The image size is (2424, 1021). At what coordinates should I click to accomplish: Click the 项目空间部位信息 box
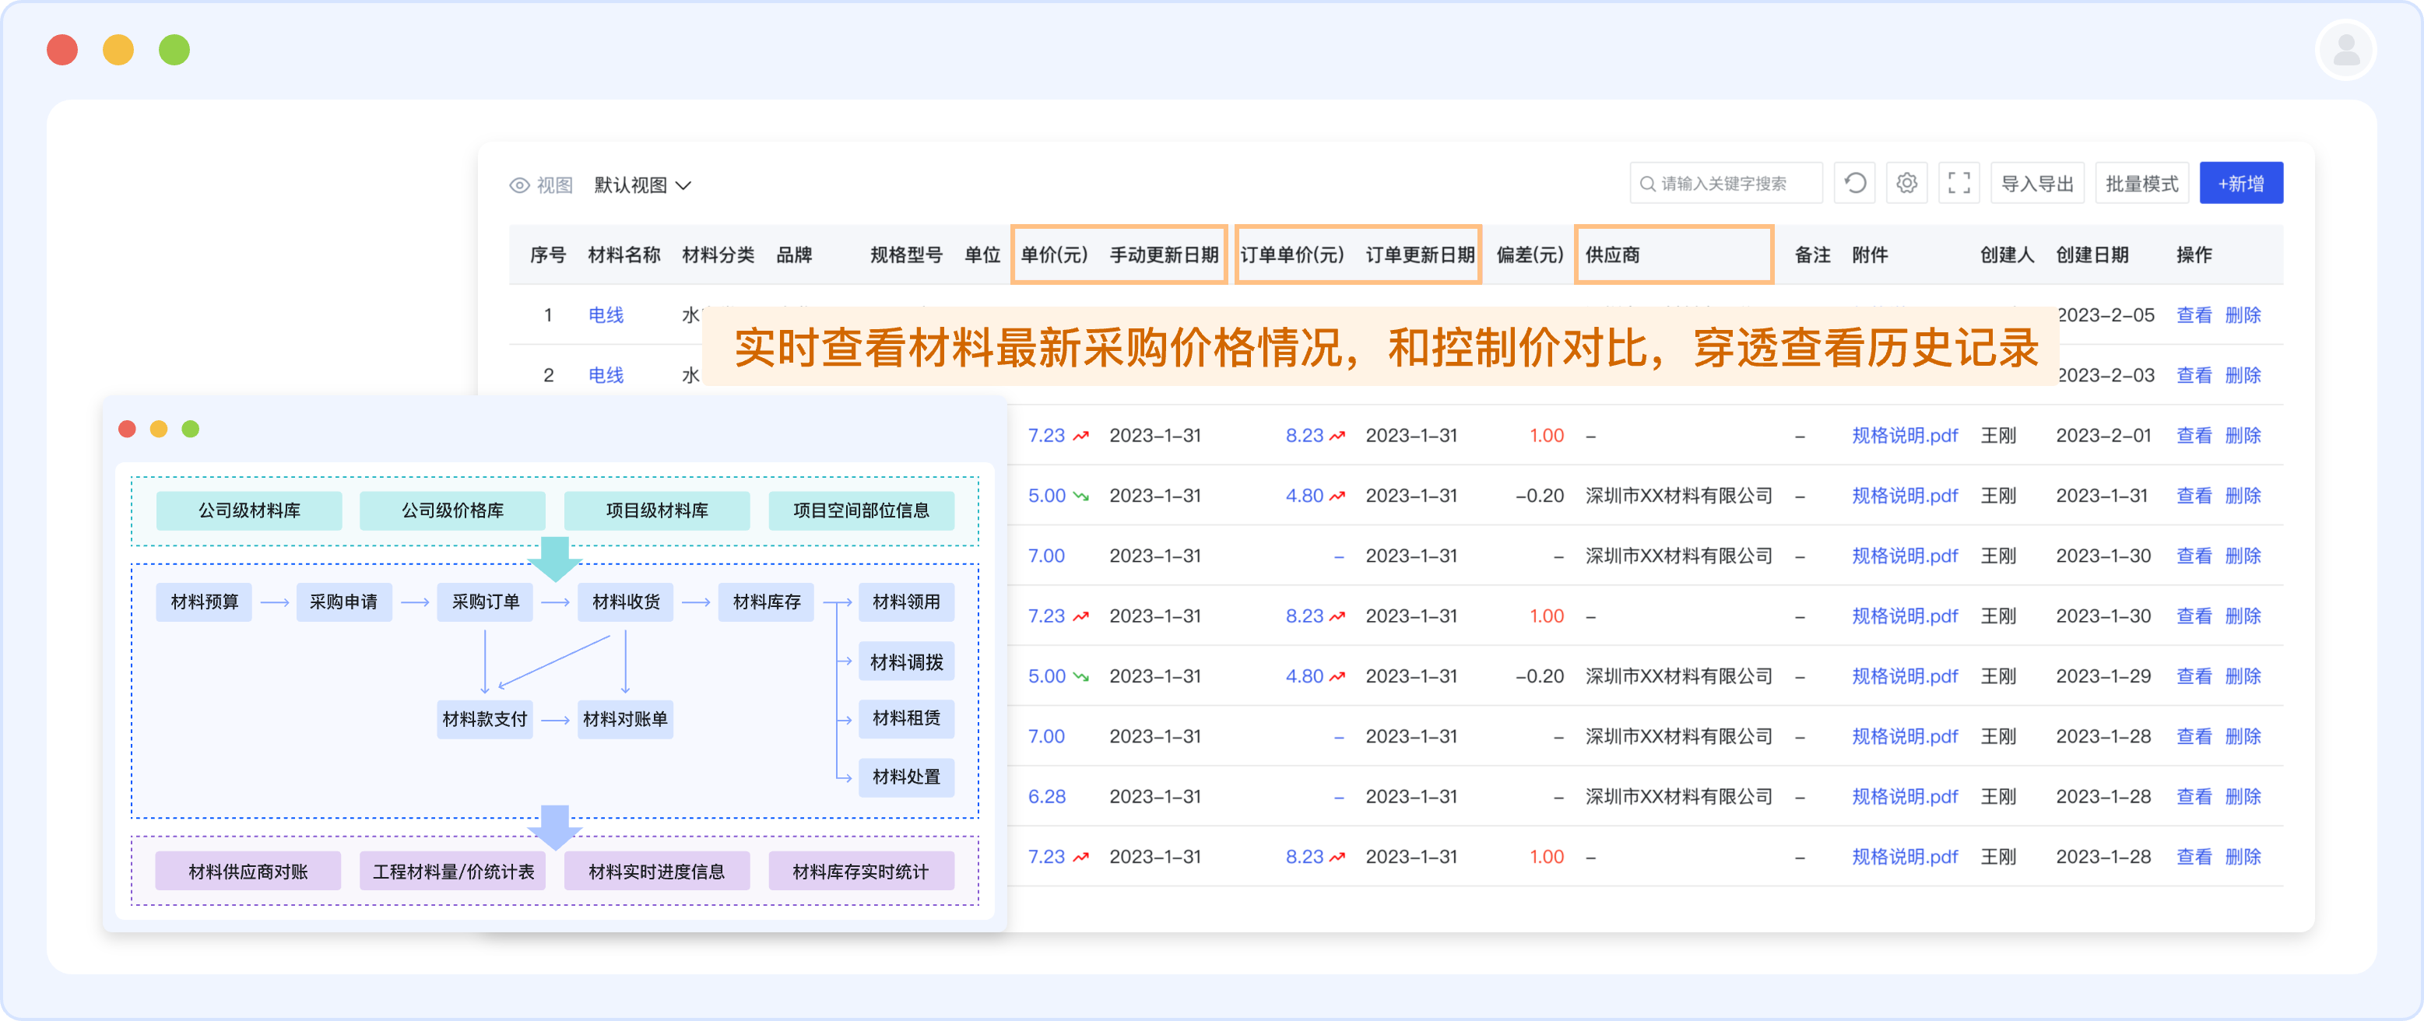861,511
